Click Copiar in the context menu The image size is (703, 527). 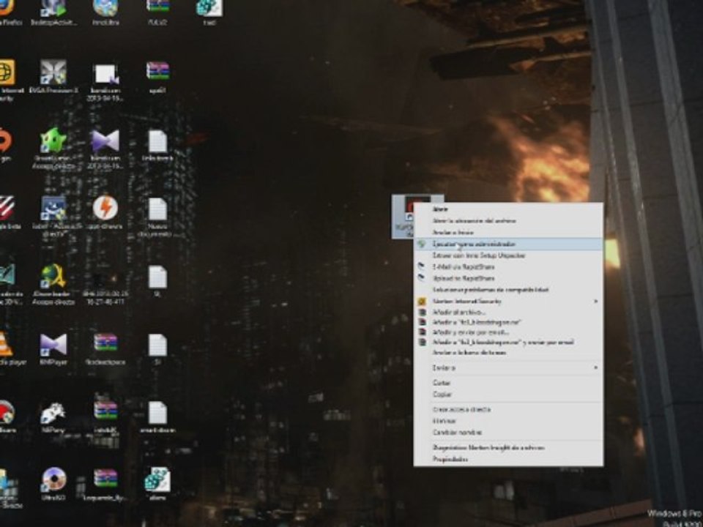(x=508, y=395)
